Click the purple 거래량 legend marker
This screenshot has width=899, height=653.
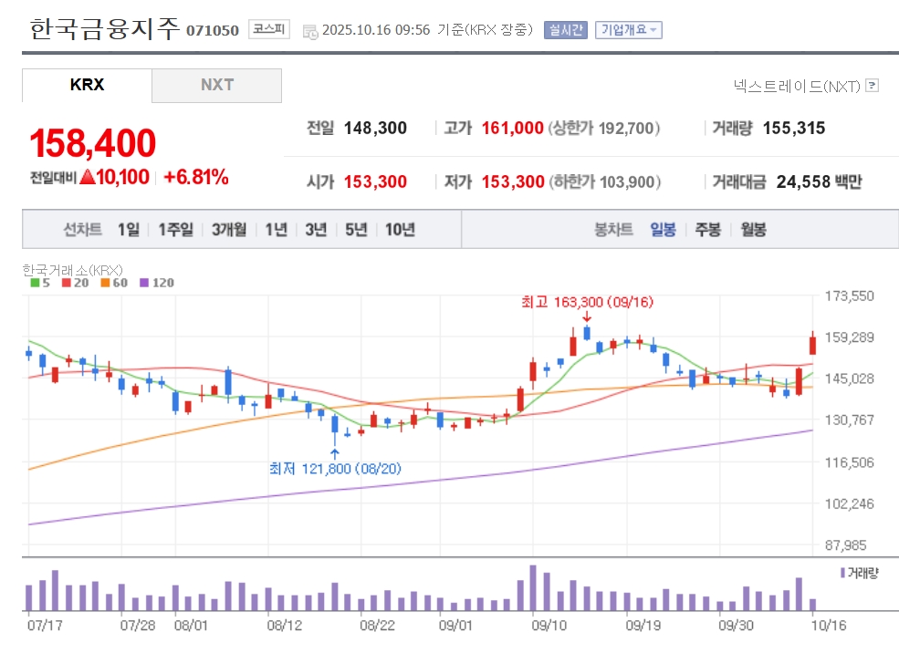coord(842,572)
